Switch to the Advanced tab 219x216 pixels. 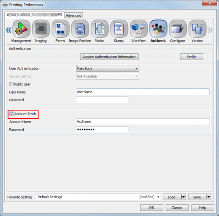tap(74, 15)
